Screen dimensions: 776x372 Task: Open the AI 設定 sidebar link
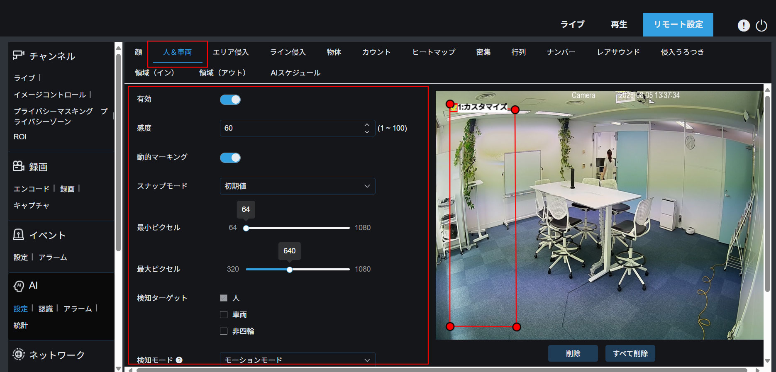click(x=21, y=309)
